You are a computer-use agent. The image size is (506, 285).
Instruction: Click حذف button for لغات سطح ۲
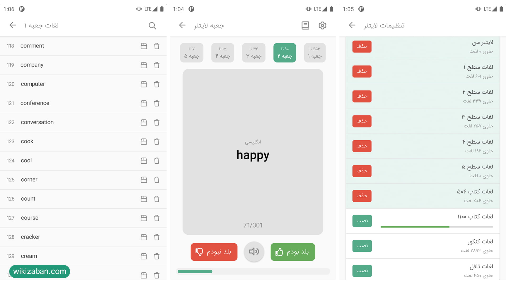pos(362,96)
